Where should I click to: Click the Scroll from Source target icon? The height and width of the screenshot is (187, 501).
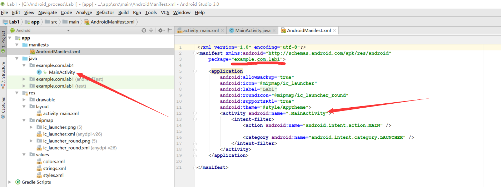pyautogui.click(x=144, y=31)
